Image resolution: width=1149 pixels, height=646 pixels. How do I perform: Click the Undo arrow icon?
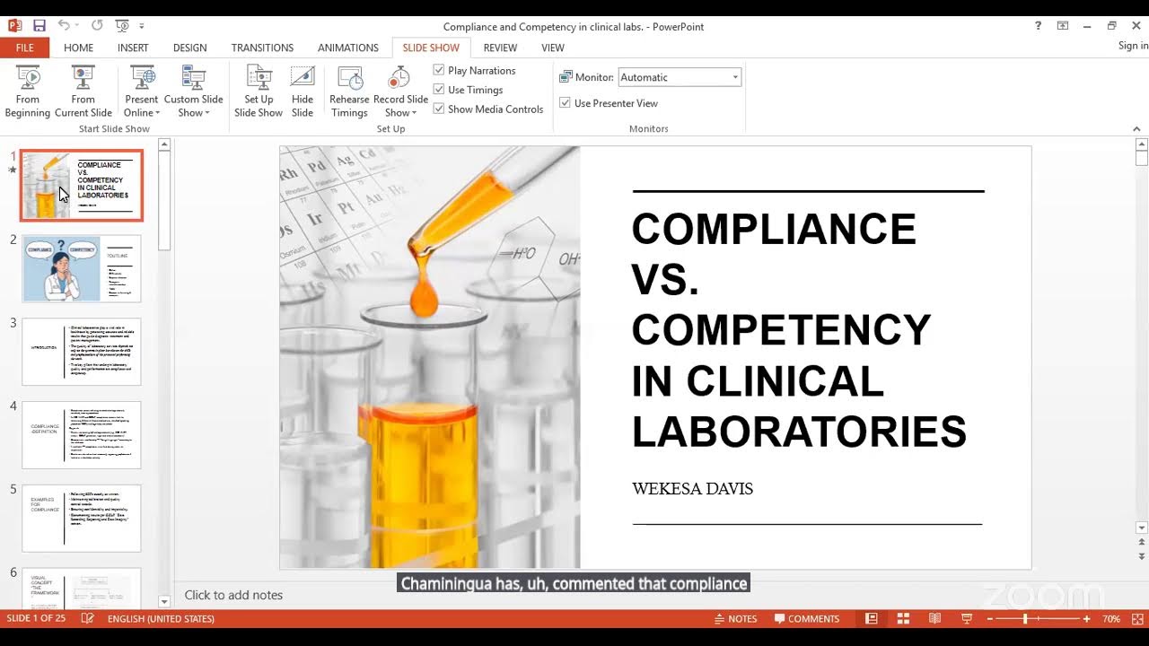click(64, 26)
